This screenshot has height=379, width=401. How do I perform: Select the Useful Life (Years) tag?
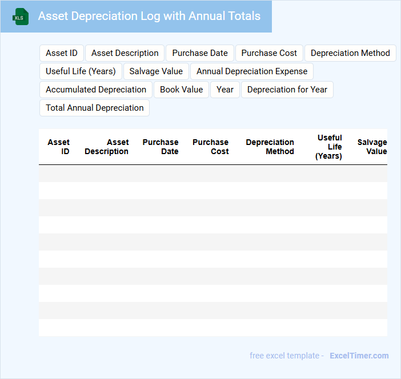click(x=81, y=71)
